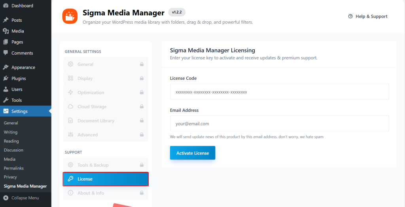This screenshot has width=405, height=207.
Task: Switch to the Optimization settings tab
Action: (106, 92)
